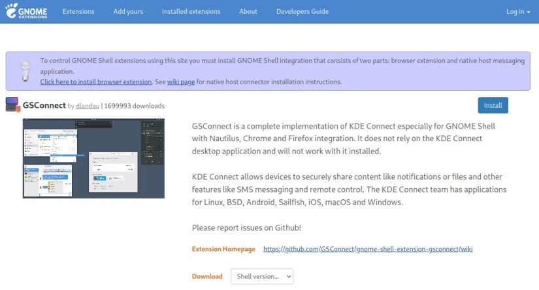
Task: Open the Developers Guide
Action: click(x=302, y=12)
